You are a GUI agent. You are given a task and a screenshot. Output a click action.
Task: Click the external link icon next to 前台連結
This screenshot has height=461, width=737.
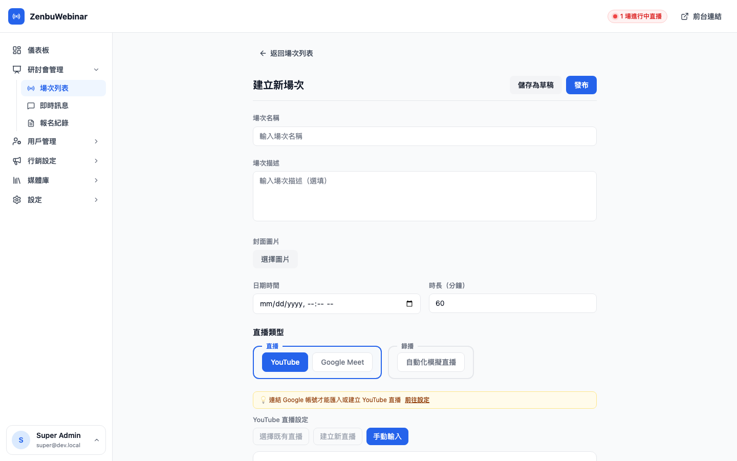684,16
